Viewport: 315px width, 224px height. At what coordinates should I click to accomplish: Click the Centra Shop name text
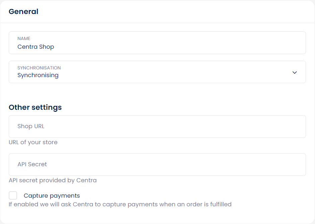click(36, 47)
